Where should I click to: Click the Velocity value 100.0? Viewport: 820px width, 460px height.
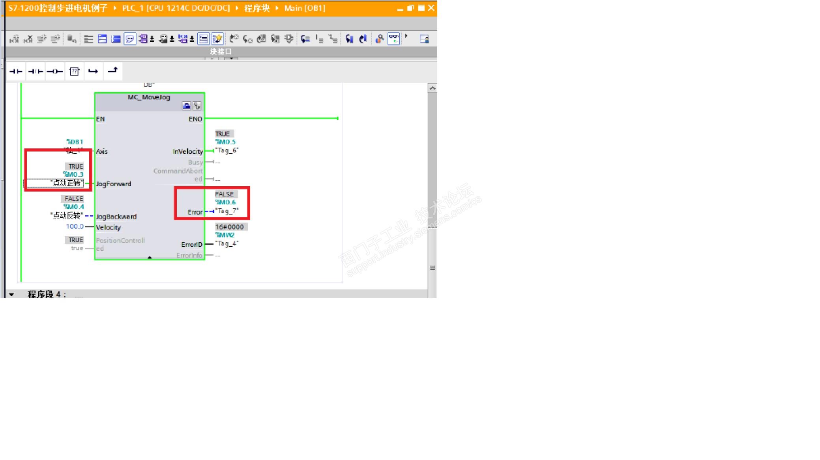(x=75, y=226)
